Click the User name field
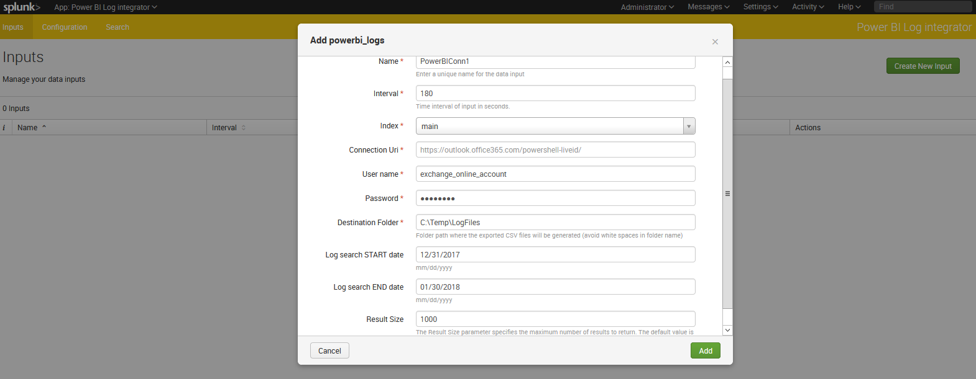Image resolution: width=976 pixels, height=379 pixels. point(555,174)
